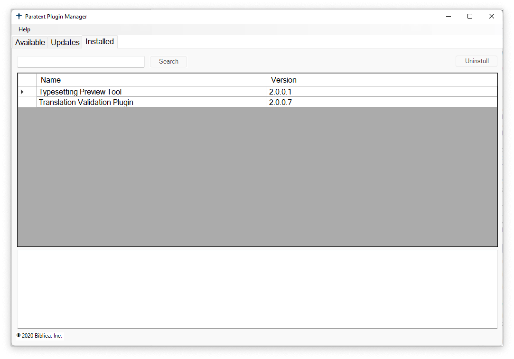The image size is (514, 359).
Task: Switch to the Available tab
Action: (x=30, y=42)
